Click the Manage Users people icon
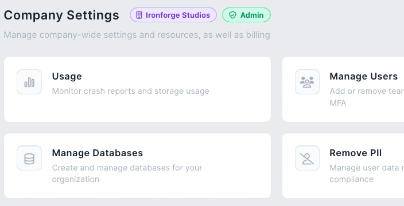This screenshot has height=206, width=404. click(x=307, y=82)
